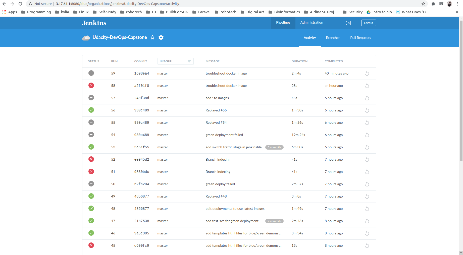Expand the hidden bookmarks overflow chevron
The width and height of the screenshot is (463, 255).
(x=457, y=12)
